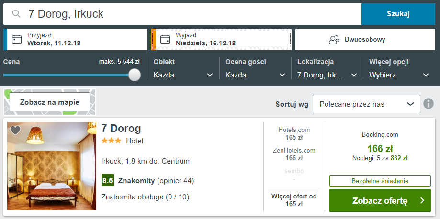Click Zobacz na mapie button
This screenshot has height=219, width=440.
click(x=50, y=102)
